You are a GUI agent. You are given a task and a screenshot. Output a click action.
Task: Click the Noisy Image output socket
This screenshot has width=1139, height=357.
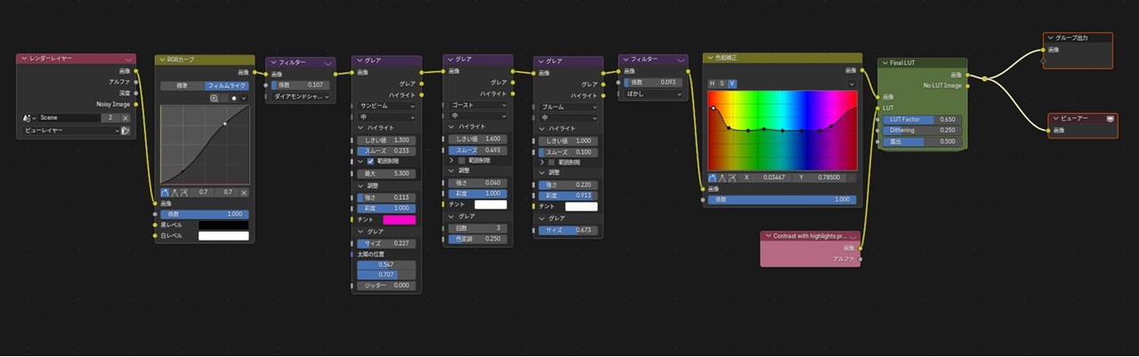click(x=136, y=104)
